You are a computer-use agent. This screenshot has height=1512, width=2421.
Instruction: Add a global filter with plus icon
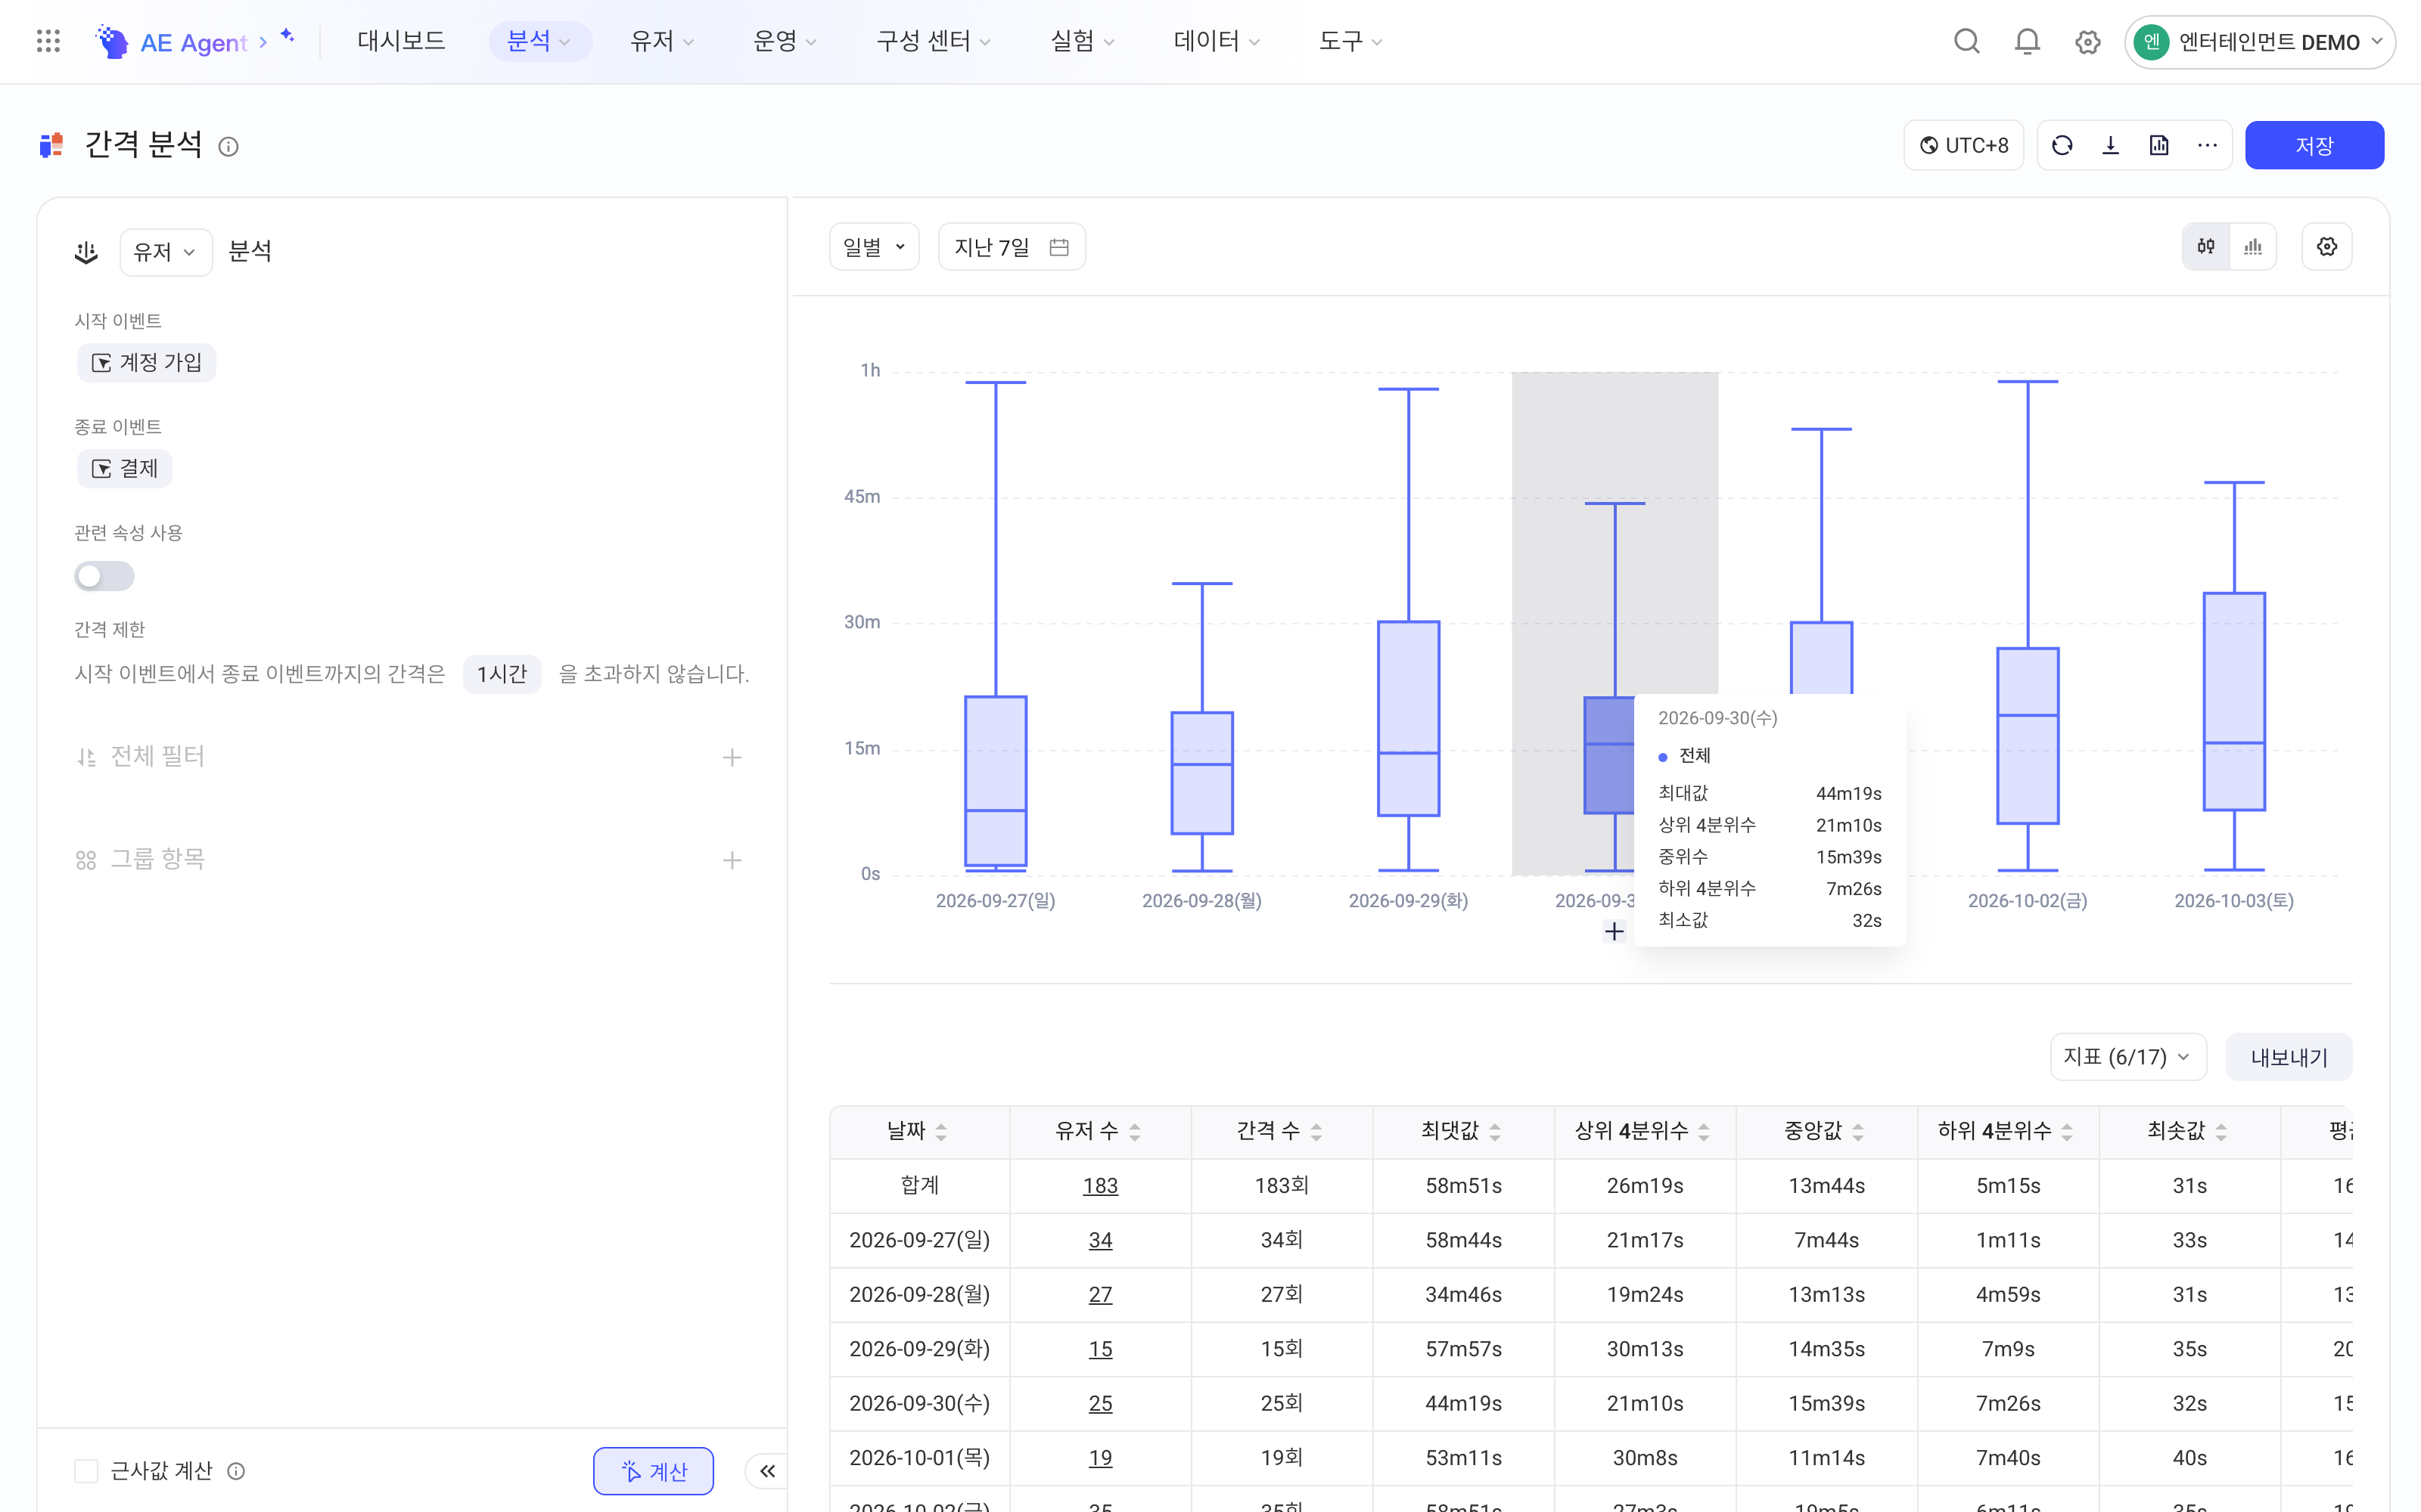[732, 757]
